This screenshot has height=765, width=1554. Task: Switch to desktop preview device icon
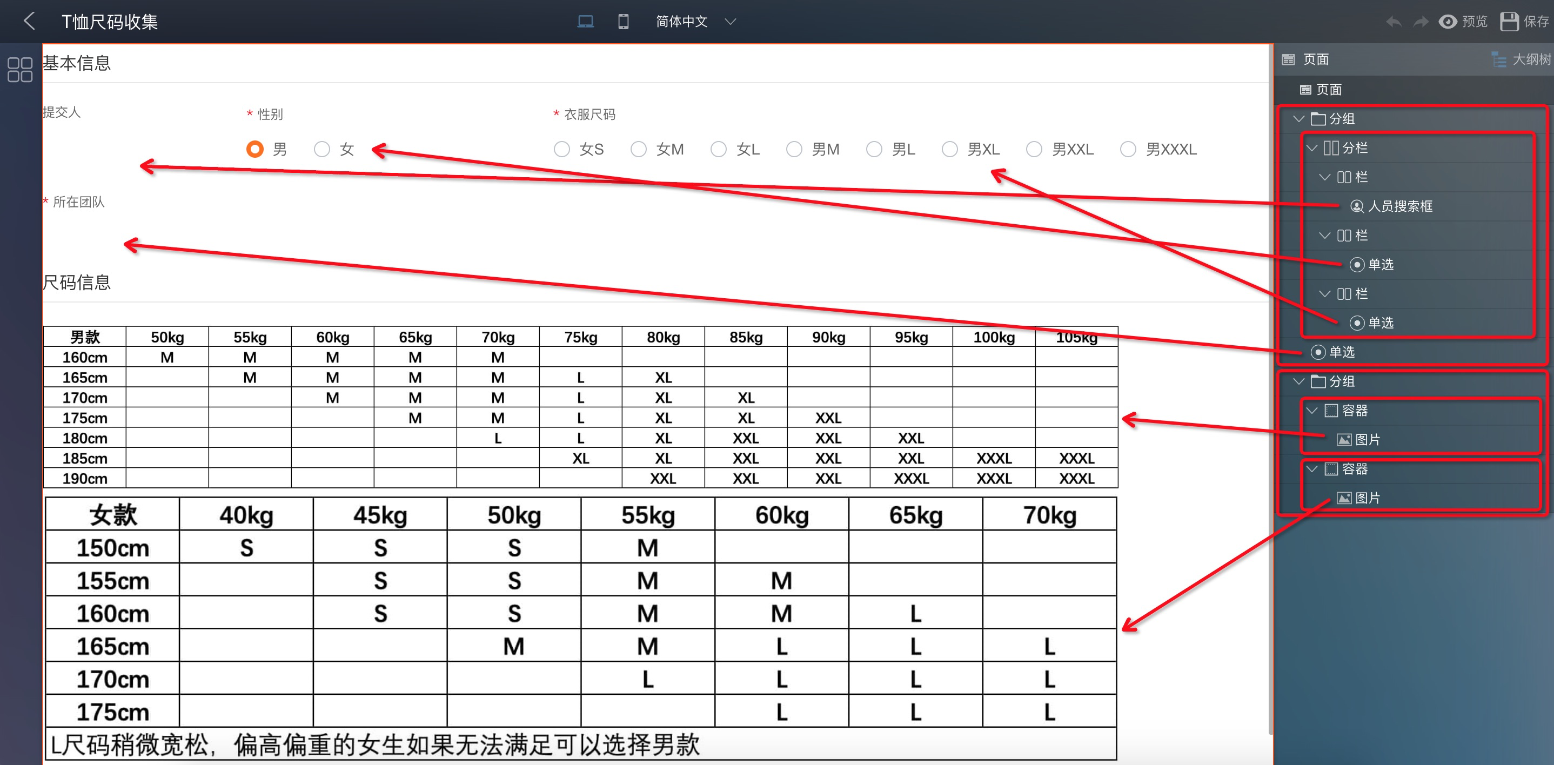pos(585,22)
